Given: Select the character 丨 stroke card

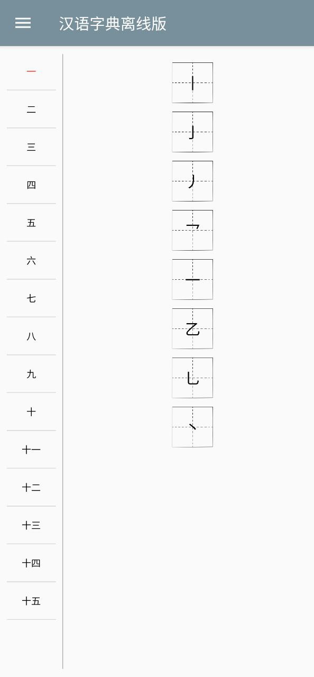Looking at the screenshot, I should pos(192,83).
